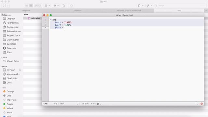Switch to the second Finder tab
208x117 pixels.
pyautogui.click(x=78, y=10)
